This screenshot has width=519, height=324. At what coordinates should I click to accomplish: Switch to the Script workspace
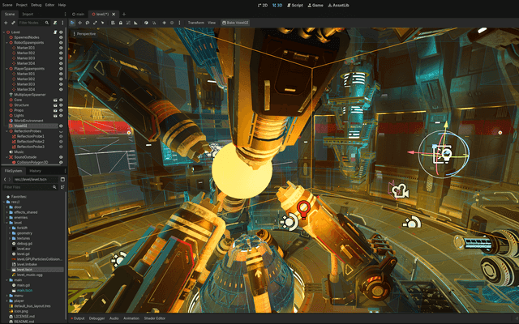[x=295, y=5]
